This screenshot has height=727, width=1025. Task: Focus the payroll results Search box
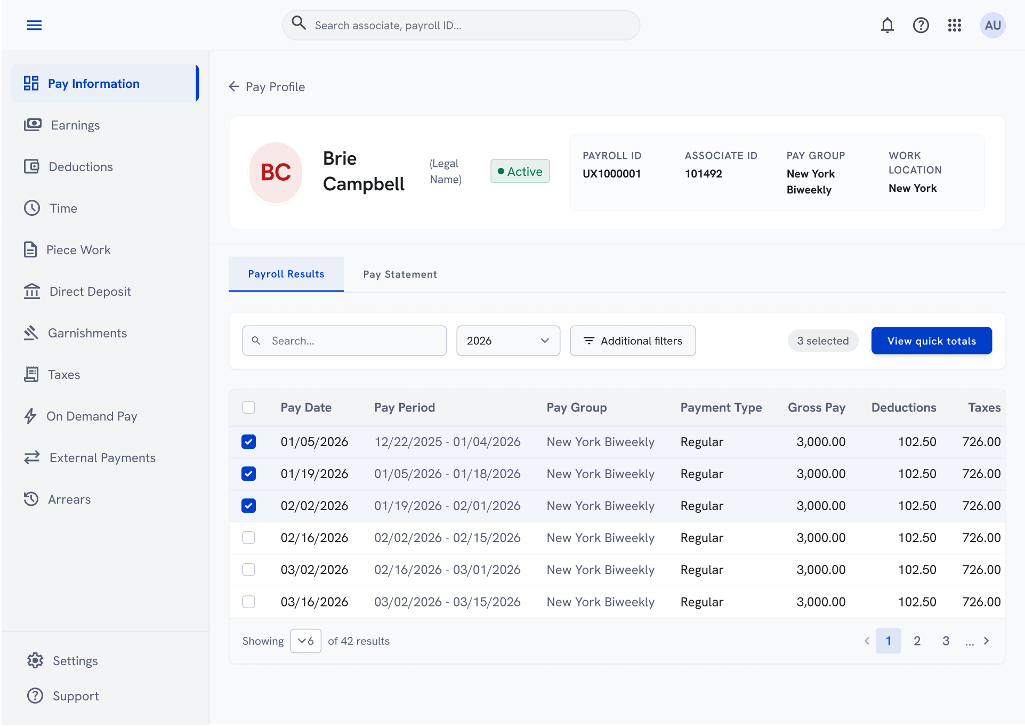click(344, 341)
